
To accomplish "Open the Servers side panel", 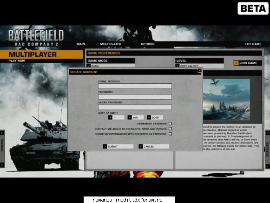I will point(268,149).
